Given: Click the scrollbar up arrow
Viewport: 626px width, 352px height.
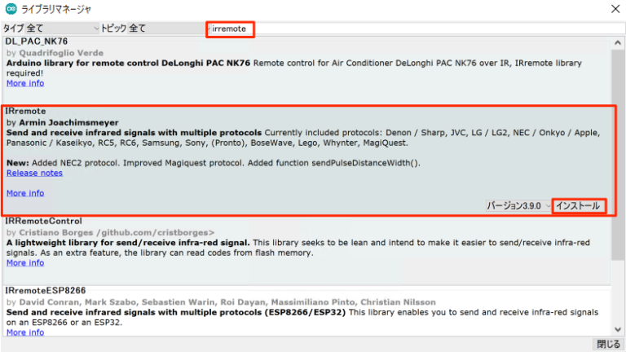Looking at the screenshot, I should tap(619, 41).
